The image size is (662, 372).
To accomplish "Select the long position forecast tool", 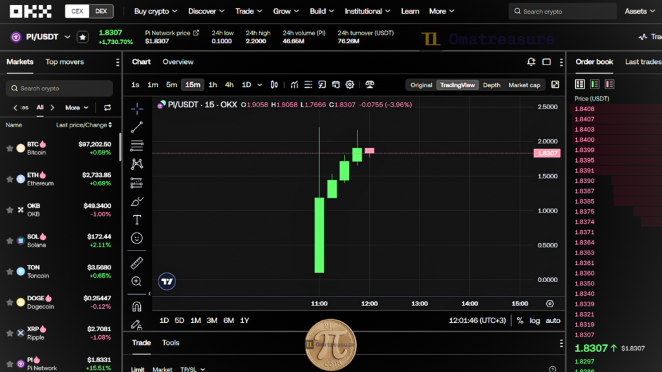I will click(137, 183).
